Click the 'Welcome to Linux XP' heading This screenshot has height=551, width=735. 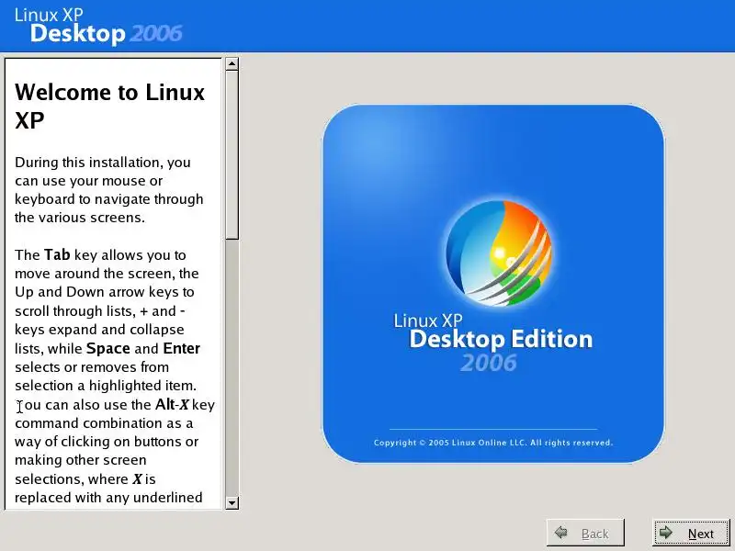pos(109,106)
